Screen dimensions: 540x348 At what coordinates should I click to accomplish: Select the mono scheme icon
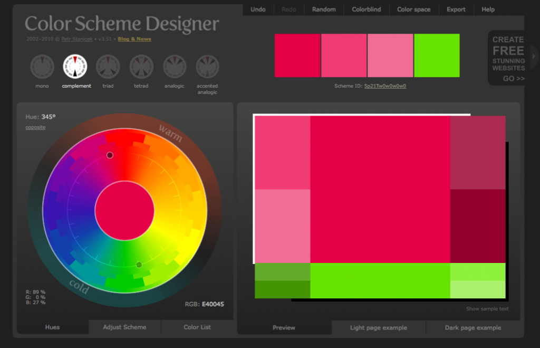coord(42,67)
